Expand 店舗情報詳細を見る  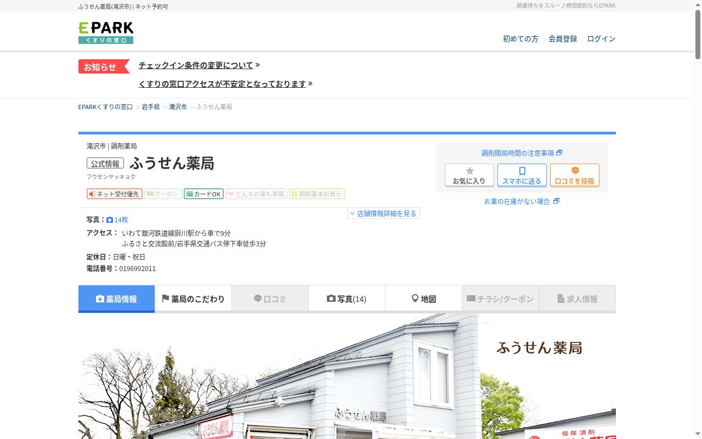(x=383, y=213)
